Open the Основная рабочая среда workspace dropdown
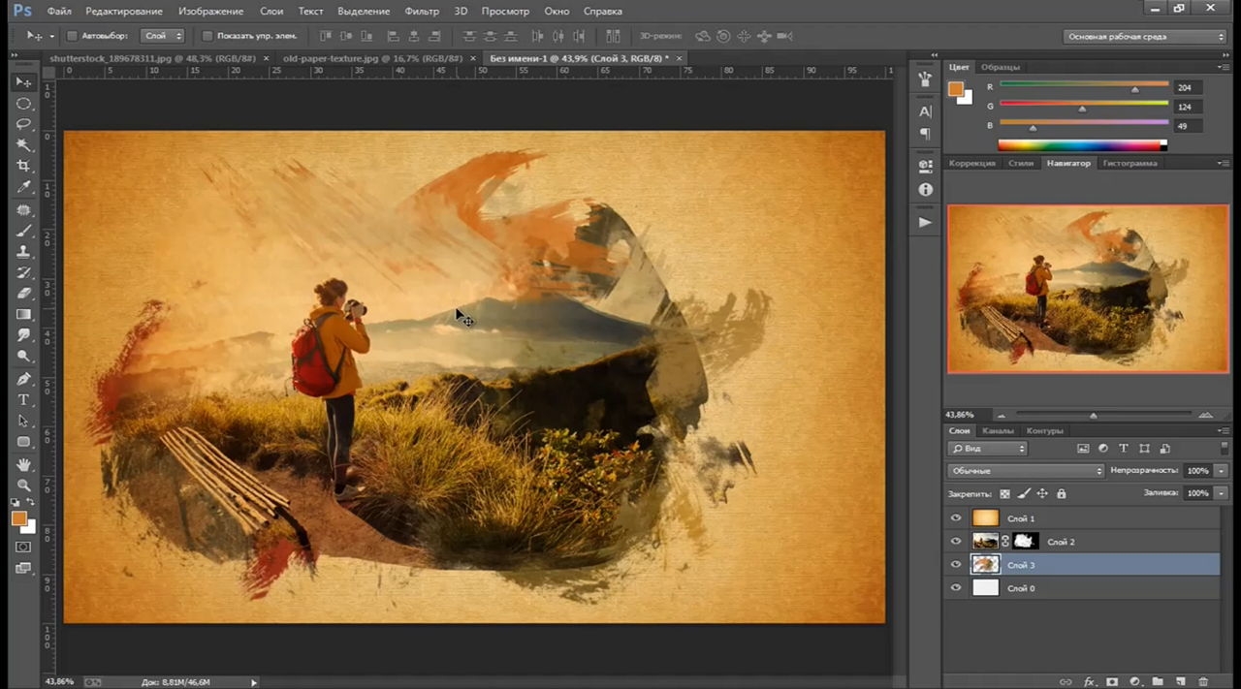The width and height of the screenshot is (1241, 689). pos(1146,37)
